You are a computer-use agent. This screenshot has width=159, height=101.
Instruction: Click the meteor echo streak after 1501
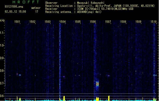point(20,75)
